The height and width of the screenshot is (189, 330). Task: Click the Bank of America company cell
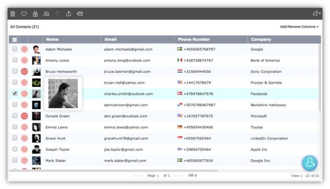coord(265,60)
